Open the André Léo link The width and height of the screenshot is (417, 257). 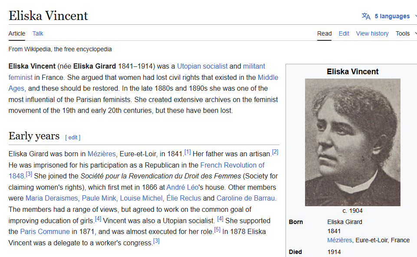[x=182, y=187]
